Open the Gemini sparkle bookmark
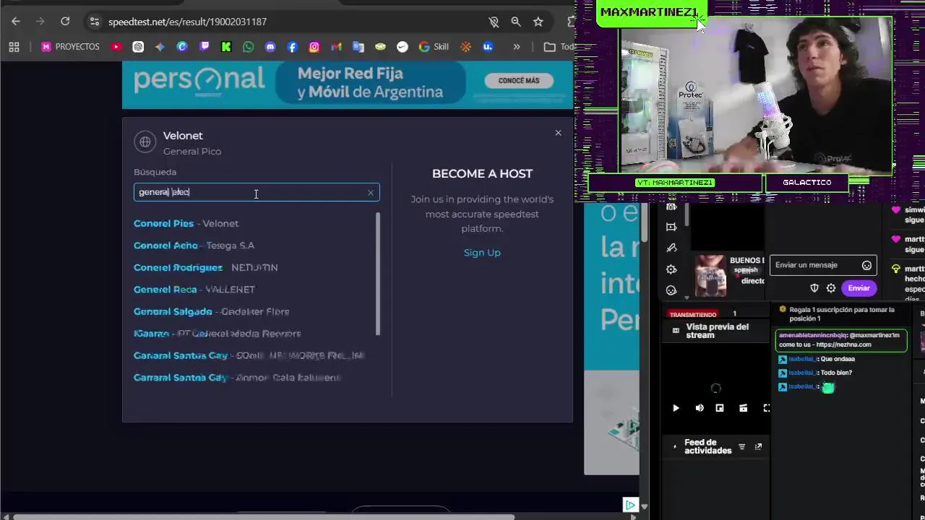This screenshot has width=925, height=520. pos(160,47)
